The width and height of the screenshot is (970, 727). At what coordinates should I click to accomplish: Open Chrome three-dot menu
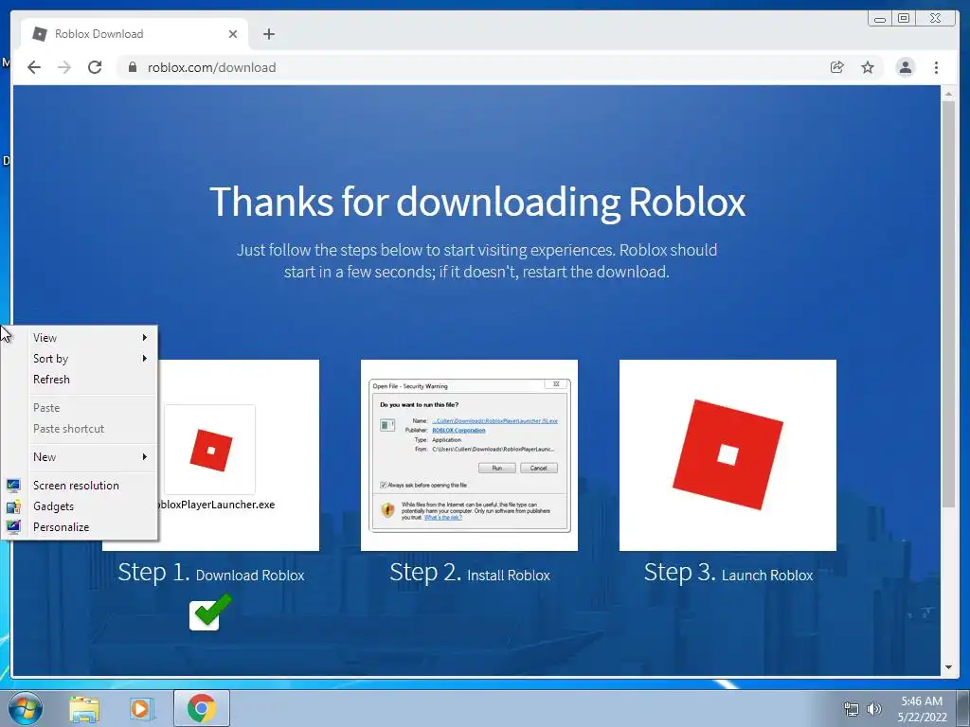point(936,67)
